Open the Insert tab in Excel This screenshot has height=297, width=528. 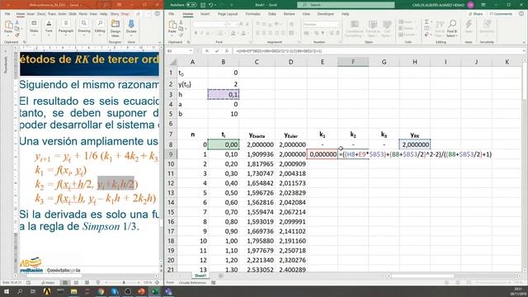pyautogui.click(x=205, y=14)
